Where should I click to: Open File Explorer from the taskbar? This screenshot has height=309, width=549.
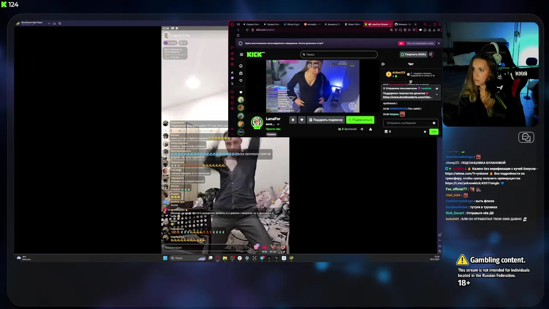(x=225, y=258)
